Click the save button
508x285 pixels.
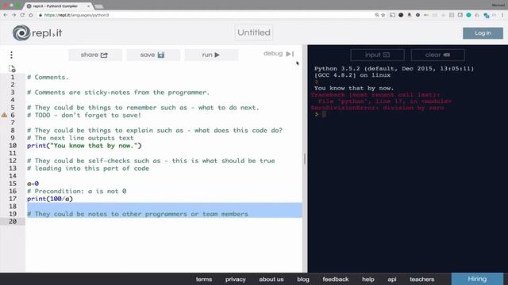[x=152, y=55]
